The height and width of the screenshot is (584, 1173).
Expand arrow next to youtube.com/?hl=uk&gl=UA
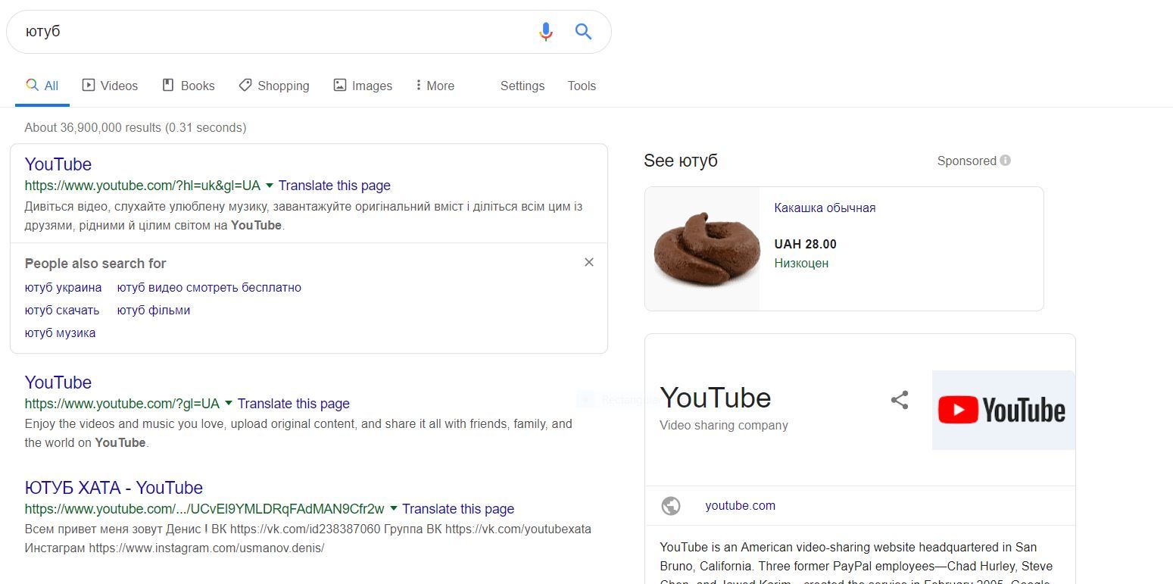pos(270,186)
